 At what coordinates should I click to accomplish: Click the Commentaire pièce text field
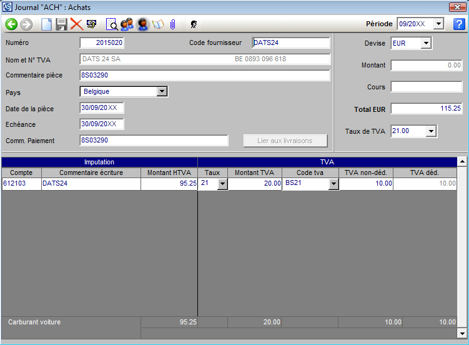(x=204, y=76)
